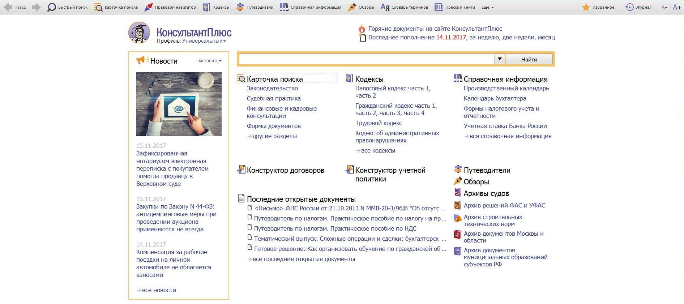
Task: Open the 'две недели' update link
Action: (518, 37)
